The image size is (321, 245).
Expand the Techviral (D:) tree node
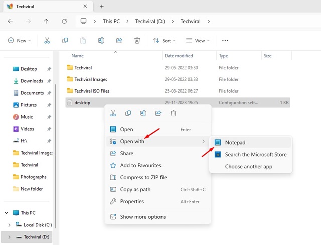coord(9,237)
